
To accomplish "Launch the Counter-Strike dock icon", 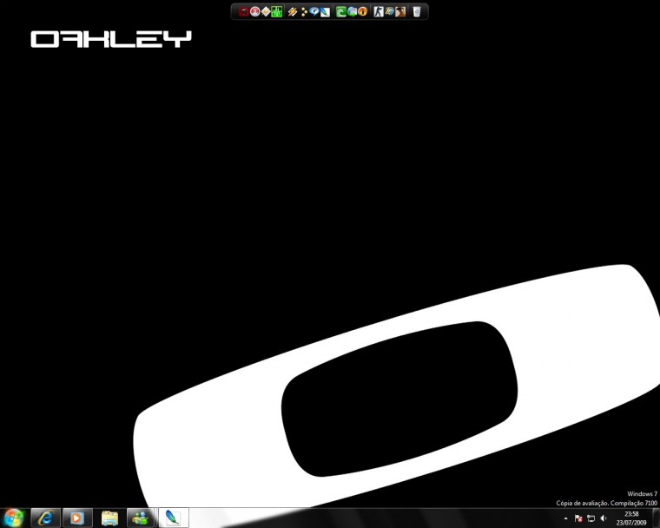I will pyautogui.click(x=379, y=11).
